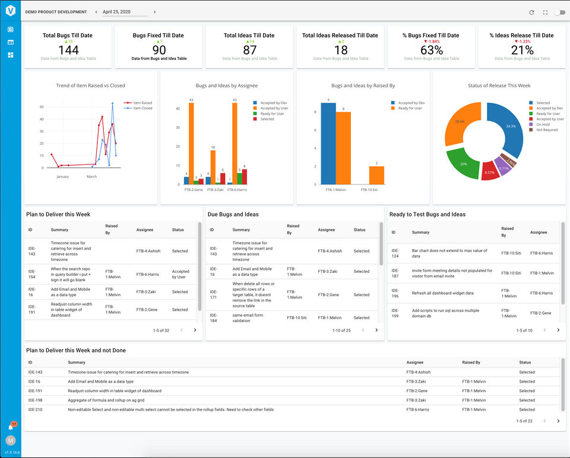Click the green 20% donut slice

pos(463,164)
